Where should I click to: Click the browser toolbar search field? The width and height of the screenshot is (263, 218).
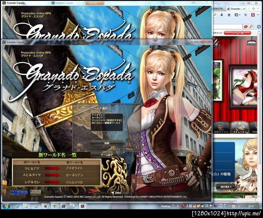pyautogui.click(x=227, y=26)
